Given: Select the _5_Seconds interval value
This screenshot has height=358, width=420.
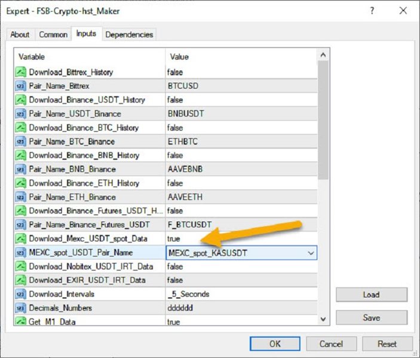Looking at the screenshot, I should point(241,294).
